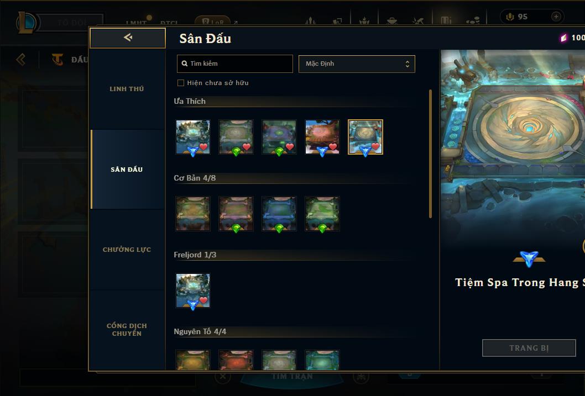Toggle the Hiện chưa sở hữu checkbox

pos(181,83)
